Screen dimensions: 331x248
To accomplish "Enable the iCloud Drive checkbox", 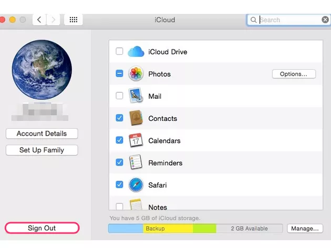I will pos(119,51).
